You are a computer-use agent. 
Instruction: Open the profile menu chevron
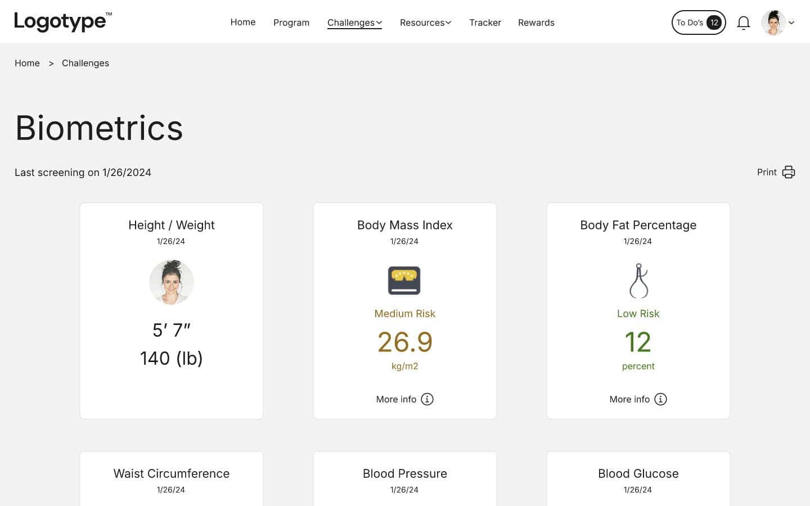click(x=791, y=22)
